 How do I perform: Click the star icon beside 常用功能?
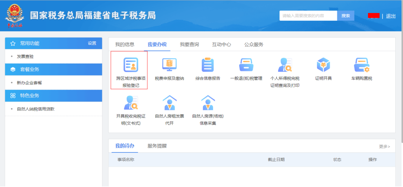point(13,43)
